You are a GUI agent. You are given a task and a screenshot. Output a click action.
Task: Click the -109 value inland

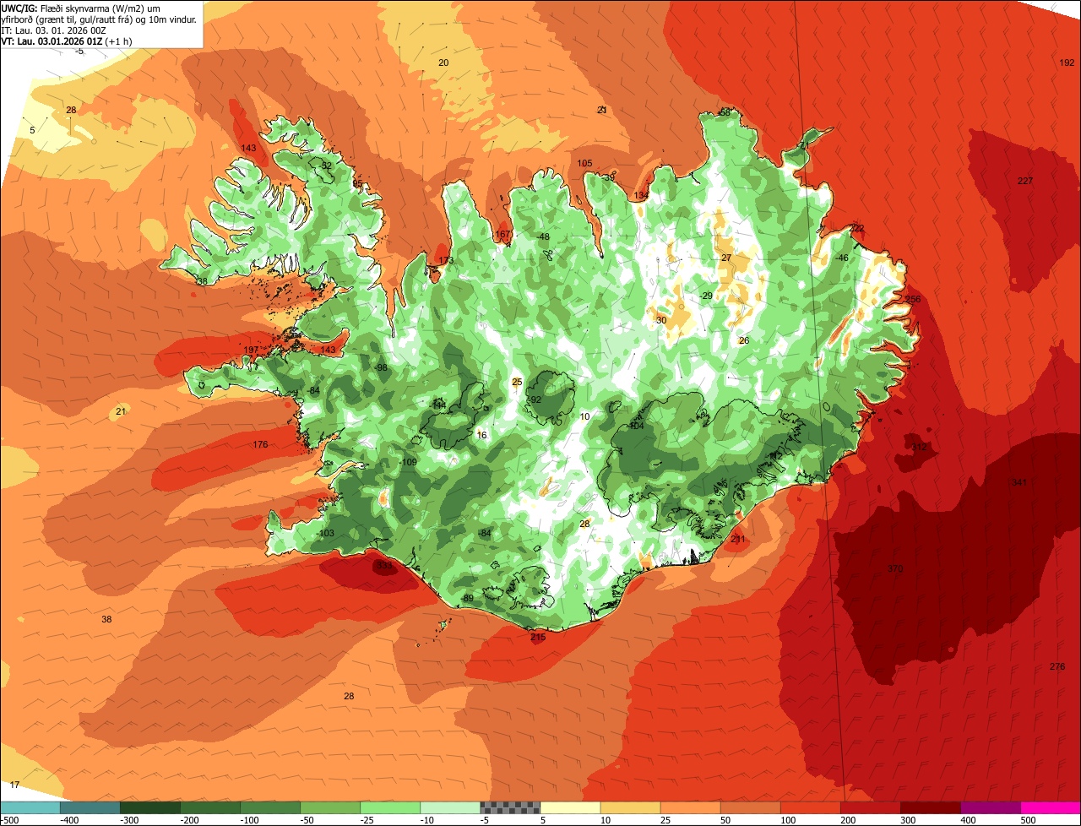[x=408, y=462]
